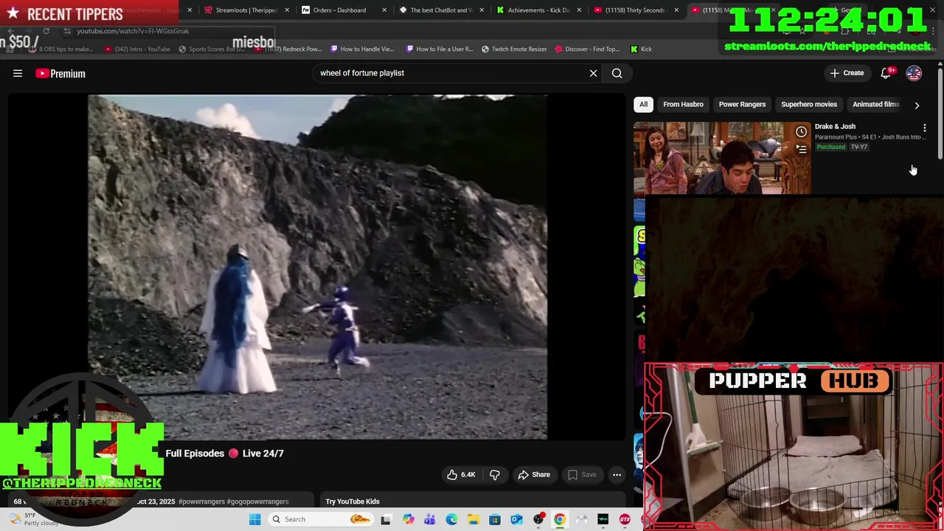Open the YouTube hamburger guide menu

18,73
